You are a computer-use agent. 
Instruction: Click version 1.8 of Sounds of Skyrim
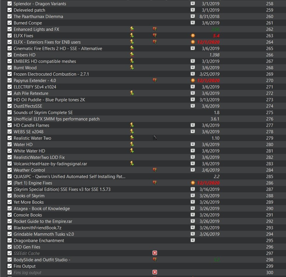tap(217, 112)
